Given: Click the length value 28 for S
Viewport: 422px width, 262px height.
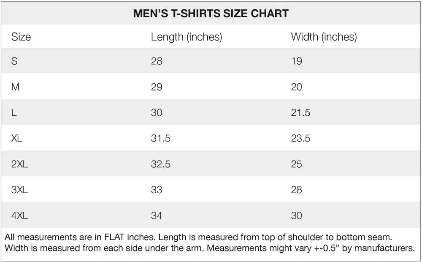Looking at the screenshot, I should (157, 61).
